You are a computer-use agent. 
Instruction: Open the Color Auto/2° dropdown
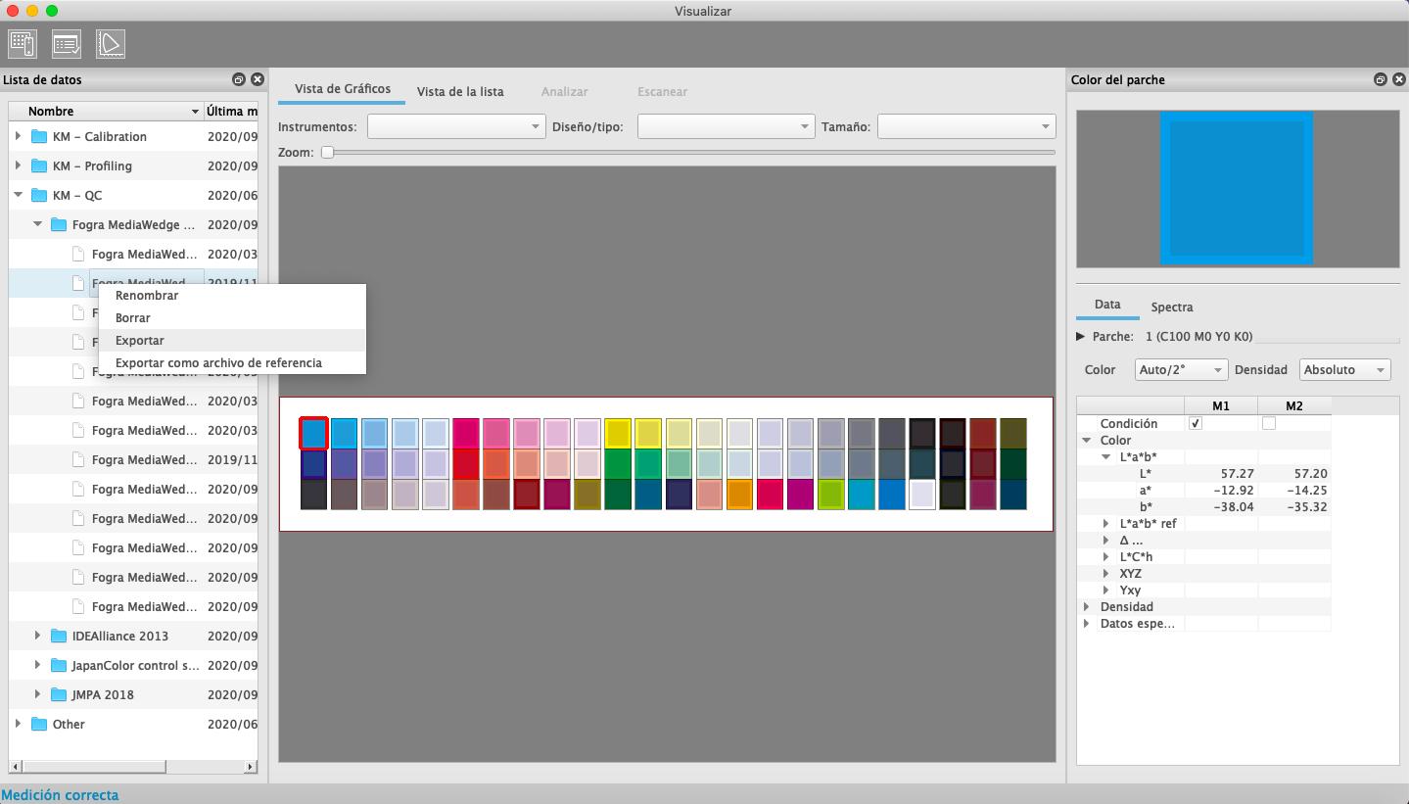[1182, 369]
